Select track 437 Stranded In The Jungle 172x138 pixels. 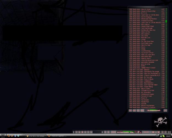point(147,71)
